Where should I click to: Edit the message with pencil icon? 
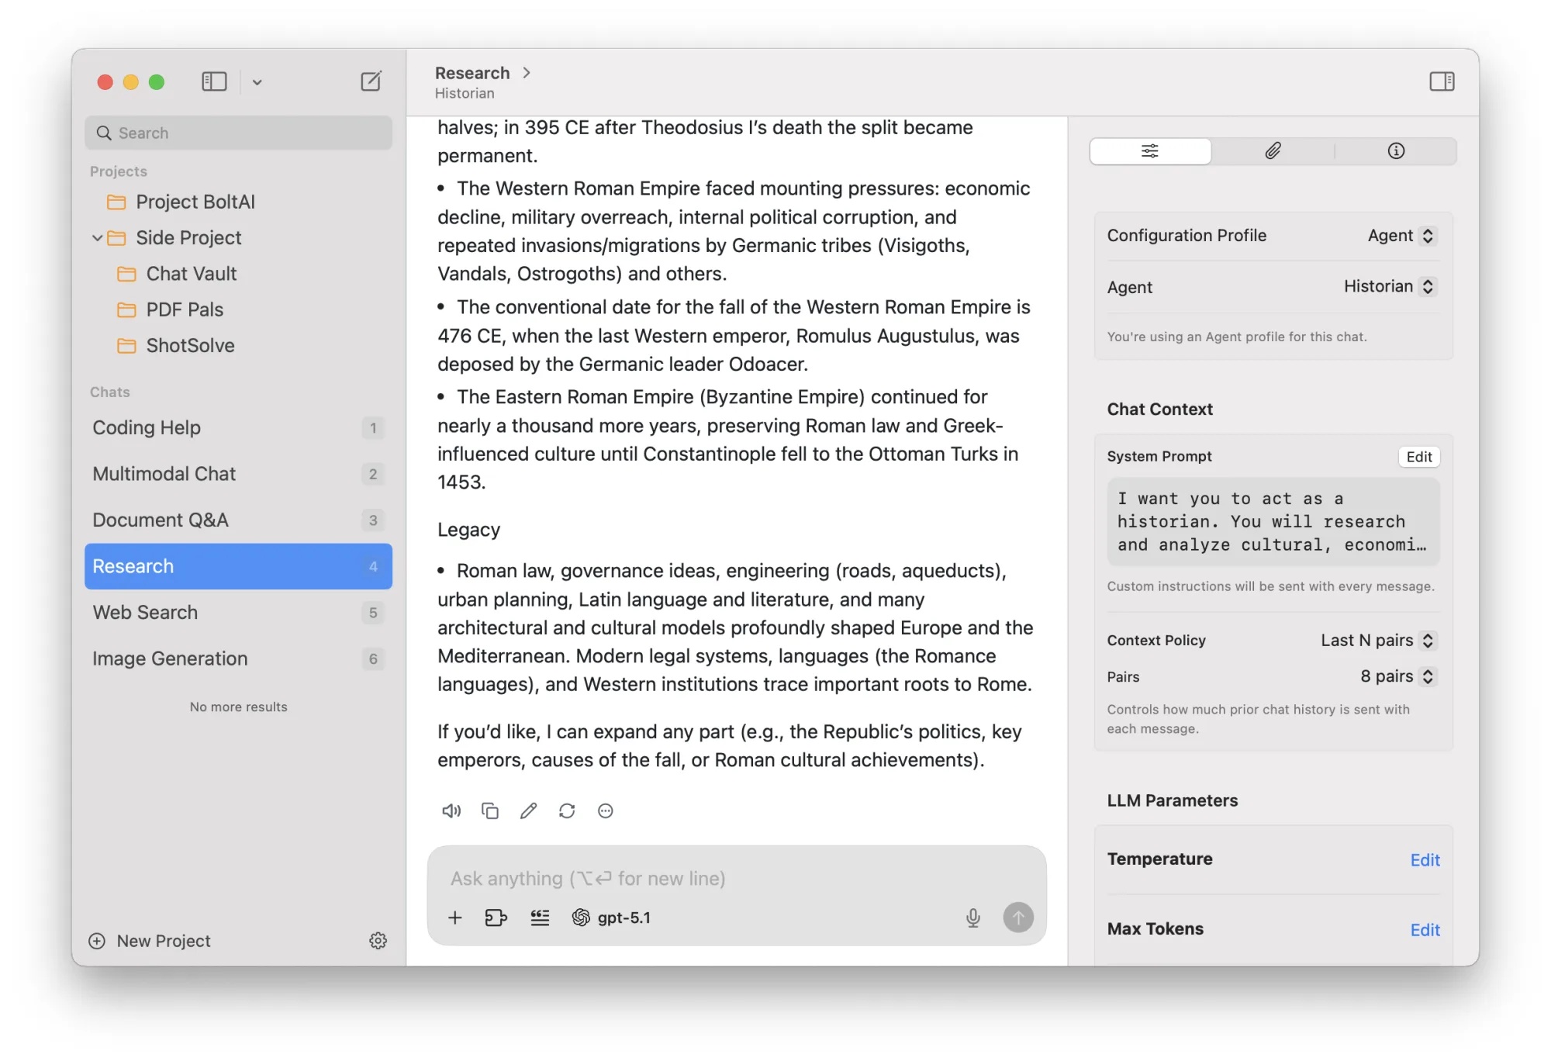click(x=528, y=811)
